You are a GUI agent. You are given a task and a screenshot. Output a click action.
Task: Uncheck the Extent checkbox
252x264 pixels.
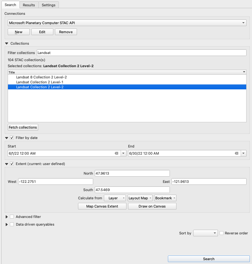coord(12,164)
